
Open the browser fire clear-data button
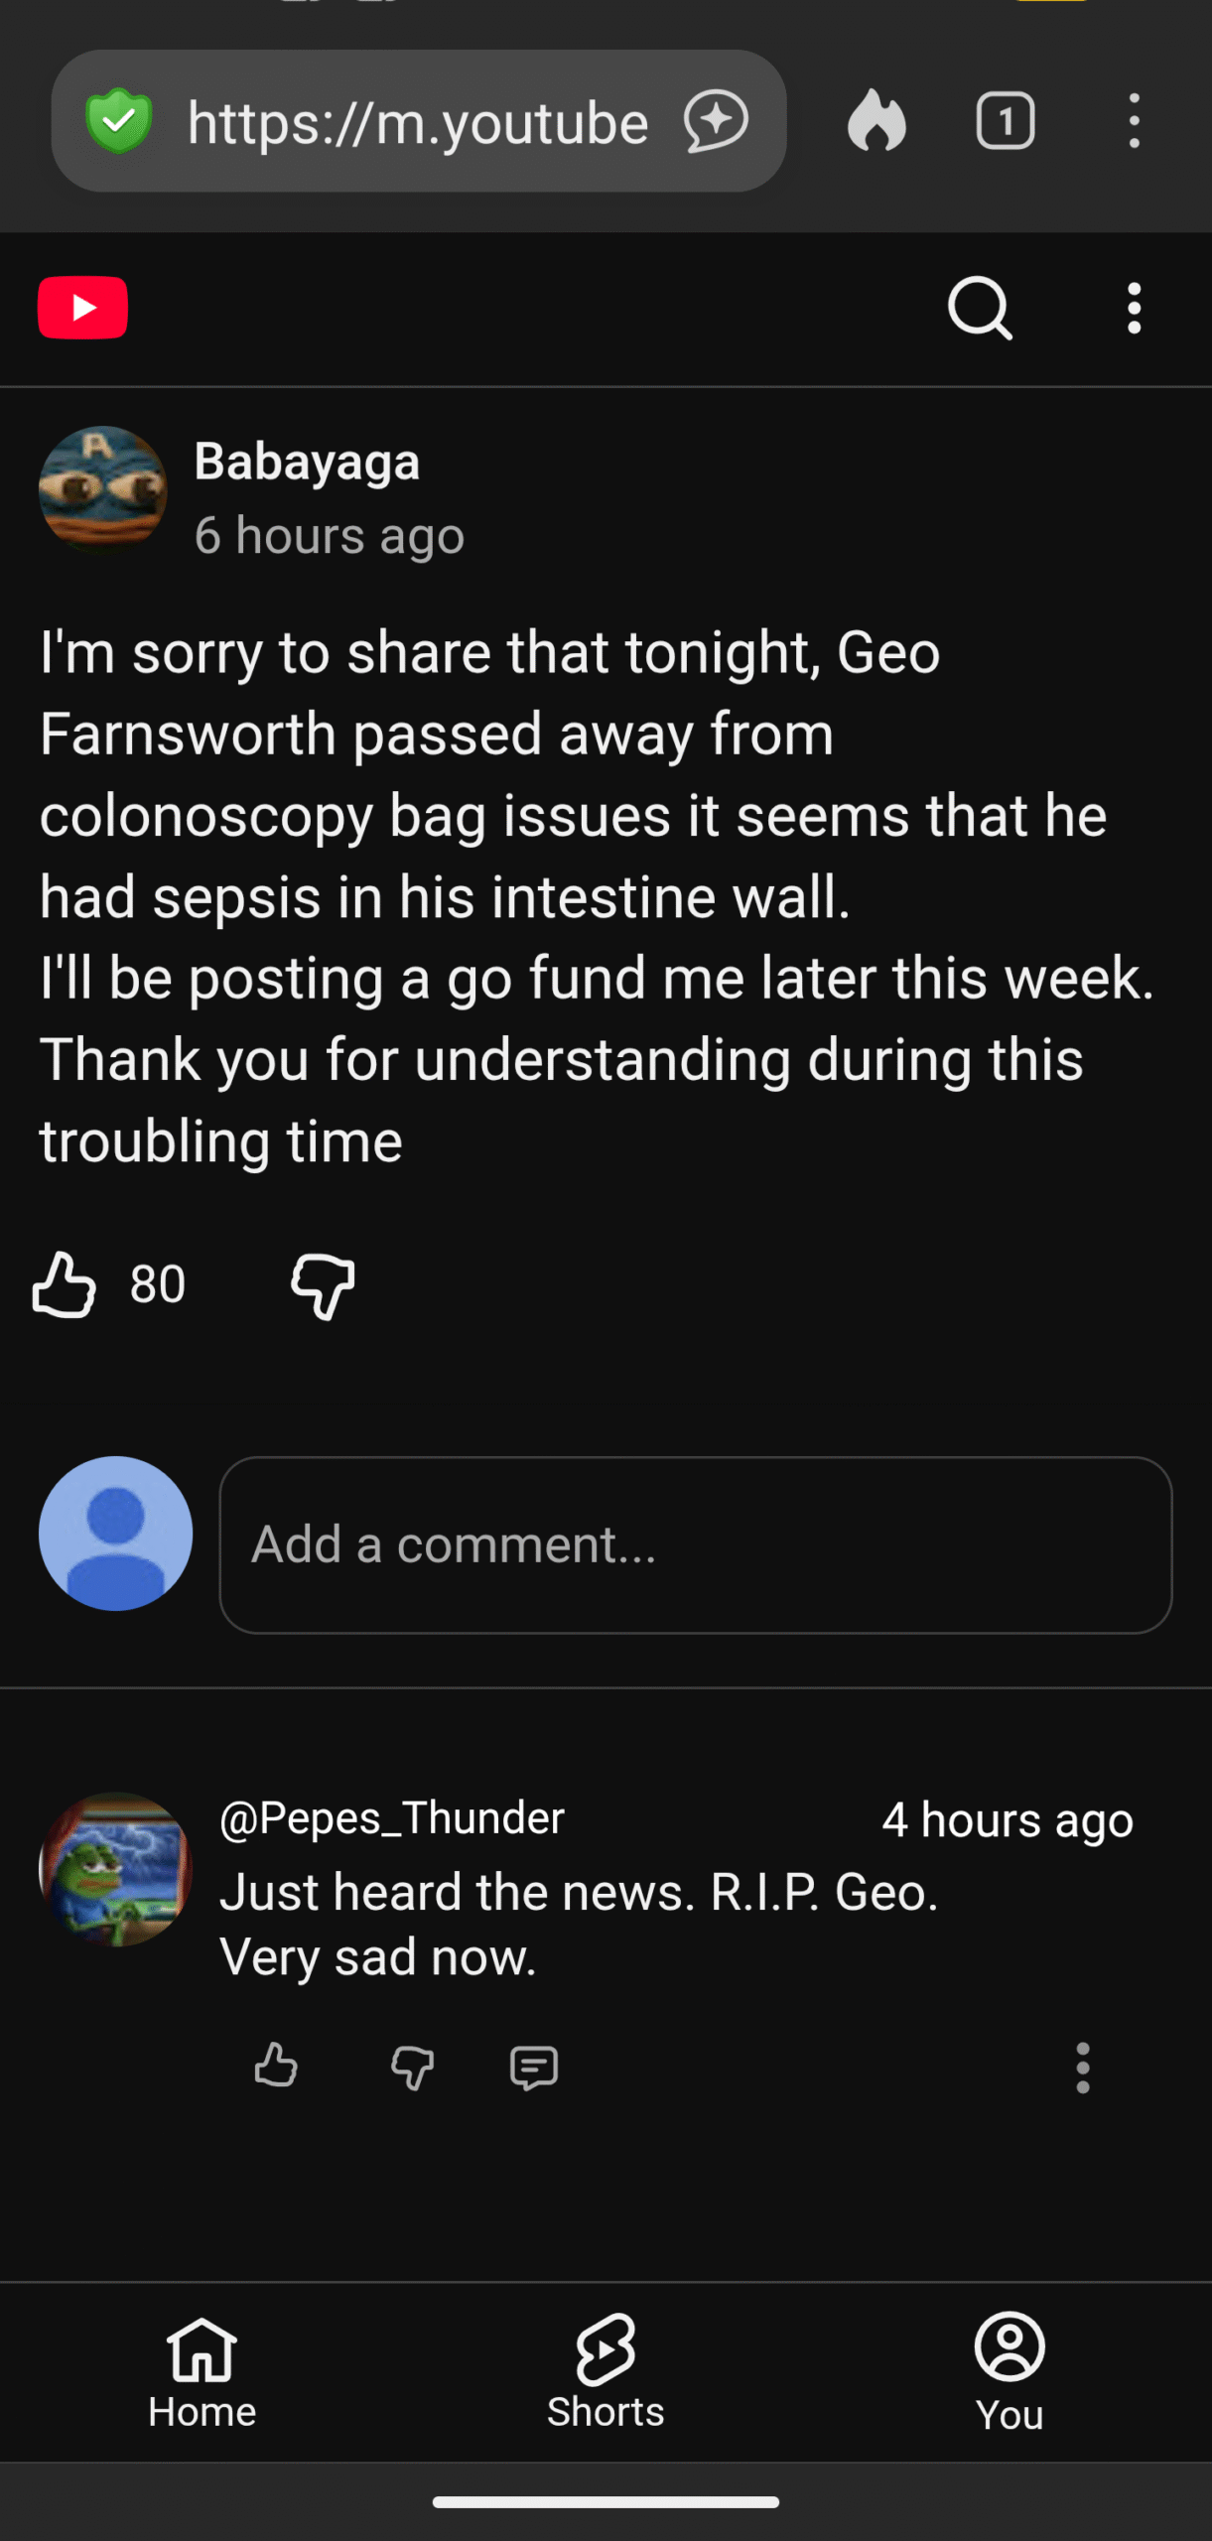[876, 121]
